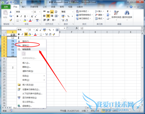Toggle Underline in the ribbon font group

tap(25, 16)
